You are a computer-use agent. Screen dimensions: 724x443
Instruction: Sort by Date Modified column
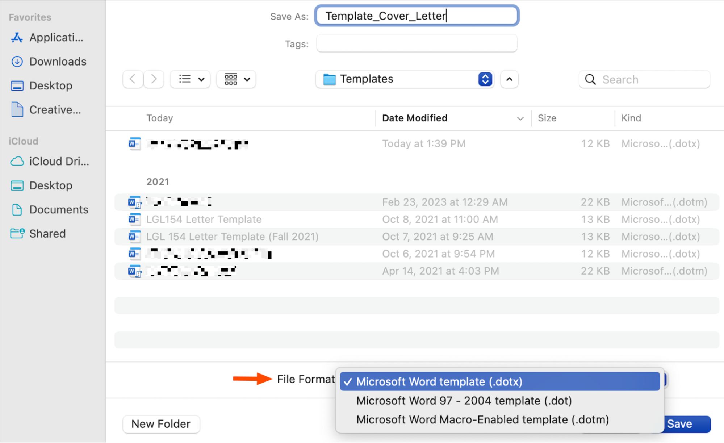[453, 118]
